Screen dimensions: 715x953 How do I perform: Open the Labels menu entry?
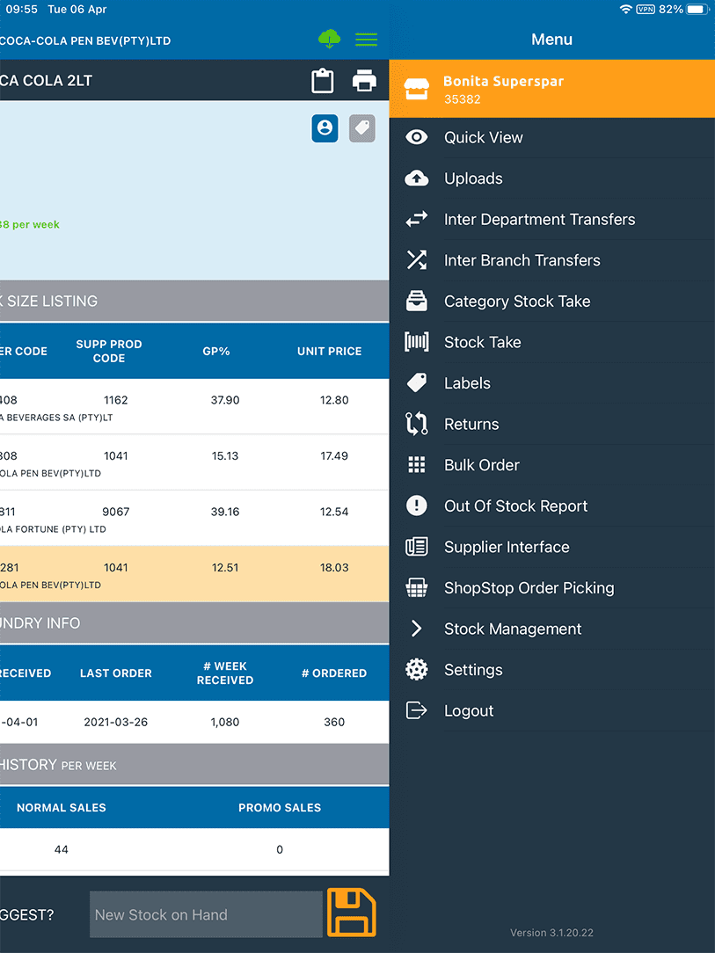click(551, 383)
